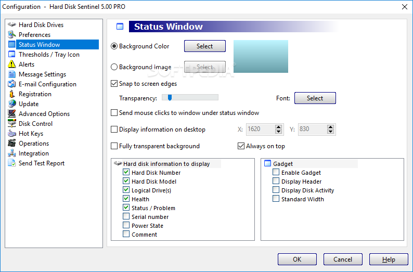Viewport: 413px width, 272px height.
Task: Click the Gadget group icon
Action: [x=267, y=163]
